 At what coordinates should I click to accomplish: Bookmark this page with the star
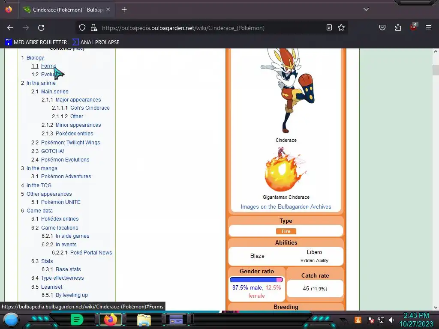(x=341, y=27)
